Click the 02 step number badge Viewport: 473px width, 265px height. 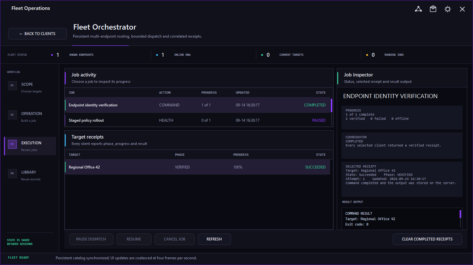pyautogui.click(x=12, y=115)
